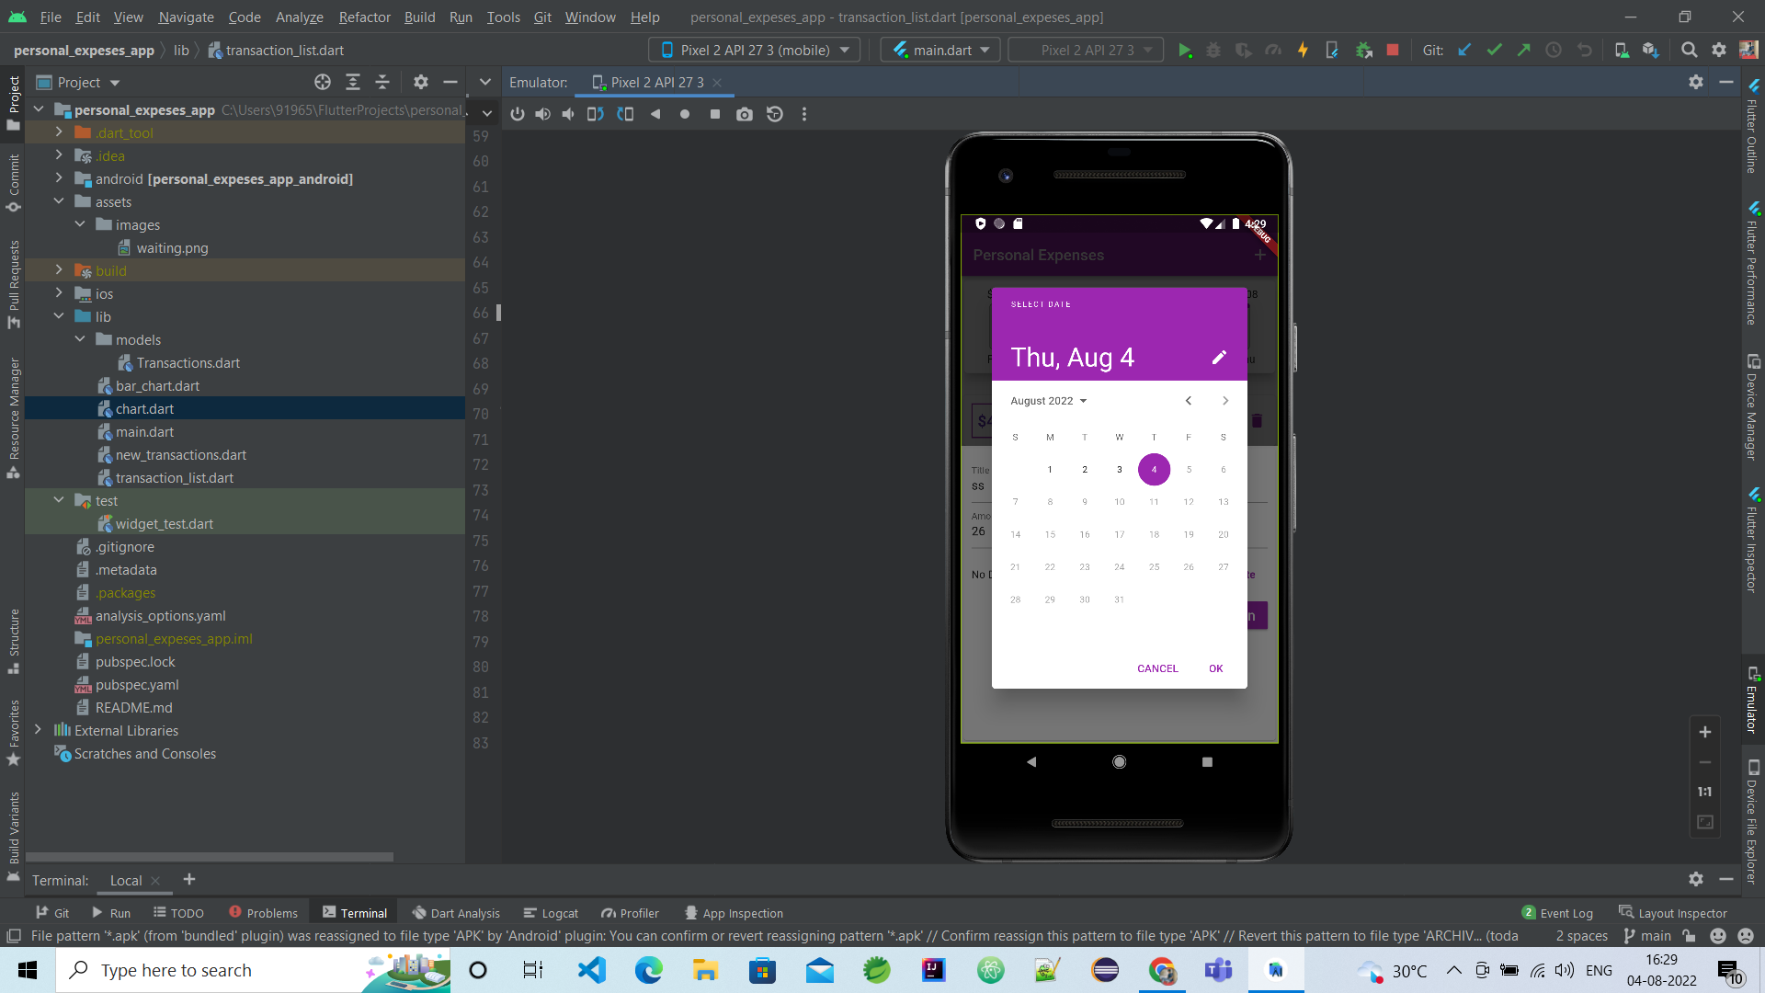Click the Flutter hot reload lightning icon

(x=1303, y=51)
